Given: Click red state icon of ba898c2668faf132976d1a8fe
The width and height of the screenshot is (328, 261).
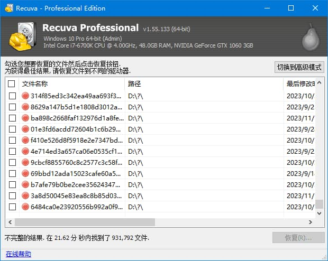Looking at the screenshot, I should [x=25, y=118].
